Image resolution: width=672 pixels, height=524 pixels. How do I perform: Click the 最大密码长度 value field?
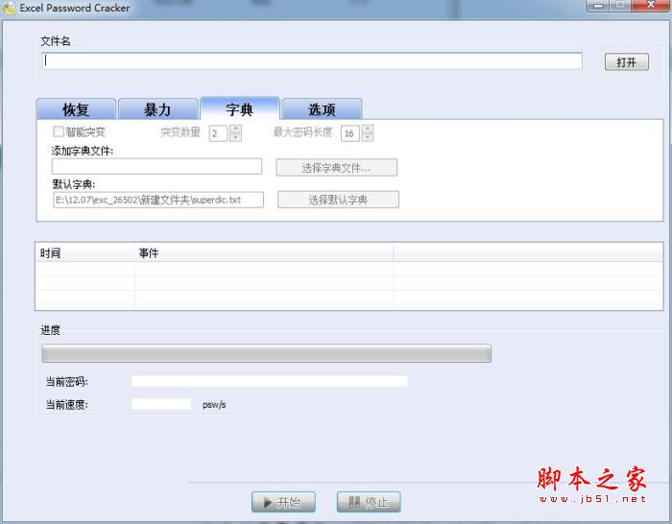coord(349,133)
